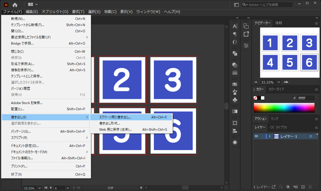321x191 pixels.
Task: Open the Align panel icon
Action: coord(235,131)
